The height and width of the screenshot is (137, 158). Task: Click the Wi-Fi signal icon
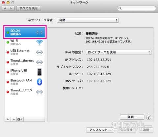(x=39, y=42)
